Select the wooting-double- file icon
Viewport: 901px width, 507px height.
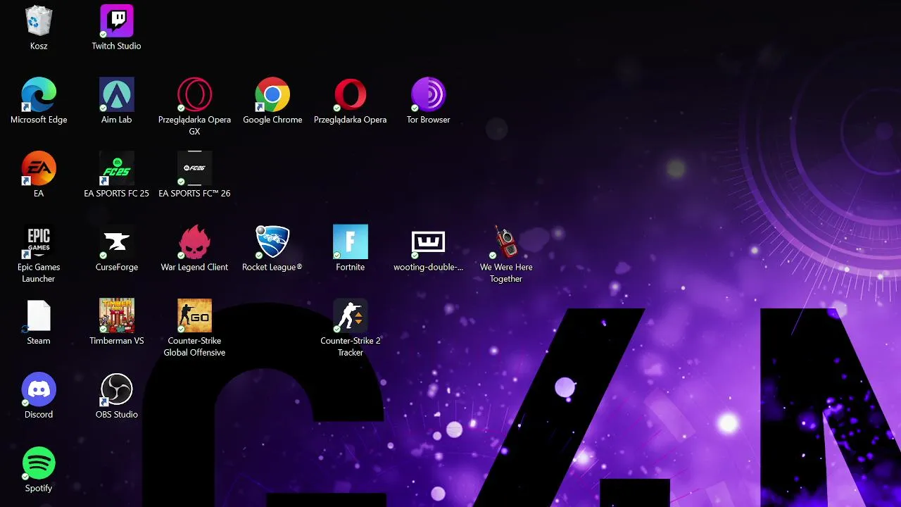tap(428, 242)
